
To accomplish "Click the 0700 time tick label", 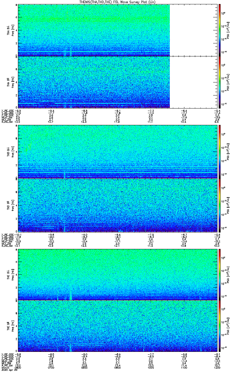I will point(51,368).
